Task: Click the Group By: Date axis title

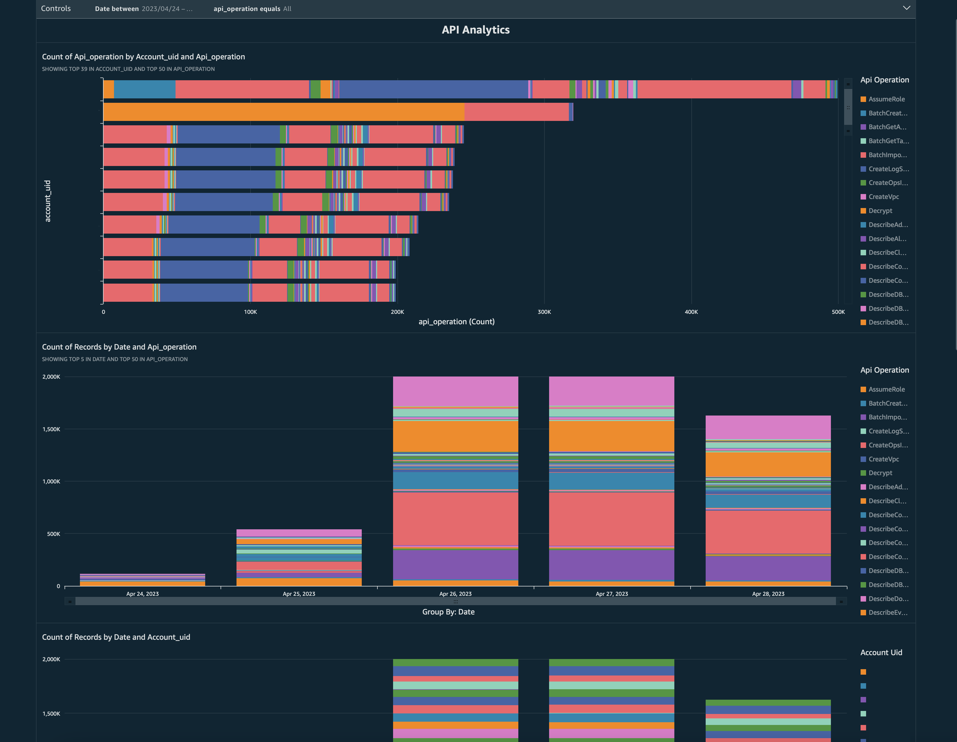Action: pos(448,612)
